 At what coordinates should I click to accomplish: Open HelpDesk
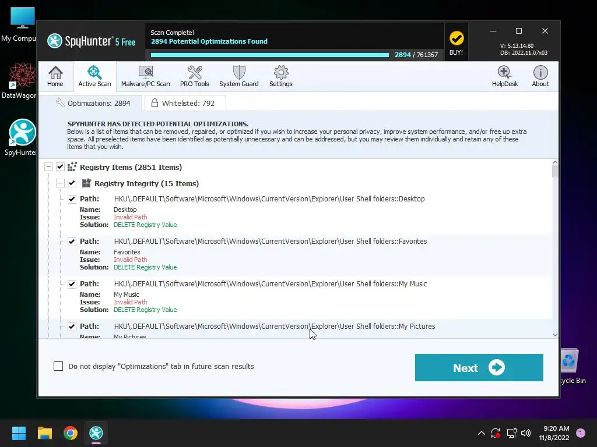tap(505, 76)
